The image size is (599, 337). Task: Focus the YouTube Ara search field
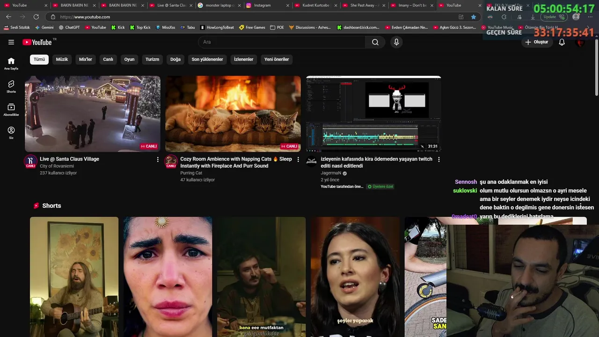[x=282, y=42]
